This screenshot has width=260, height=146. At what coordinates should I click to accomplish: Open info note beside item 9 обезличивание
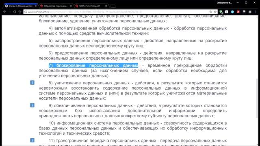32,105
